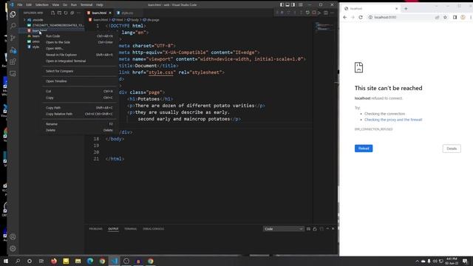This screenshot has height=266, width=473.
Task: Clear the output in the panel
Action: coord(308,229)
